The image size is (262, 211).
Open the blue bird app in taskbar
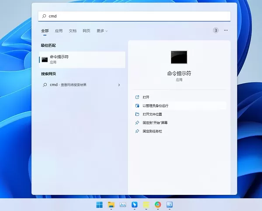pyautogui.click(x=134, y=204)
